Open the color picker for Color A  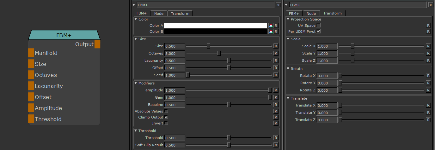pos(271,26)
